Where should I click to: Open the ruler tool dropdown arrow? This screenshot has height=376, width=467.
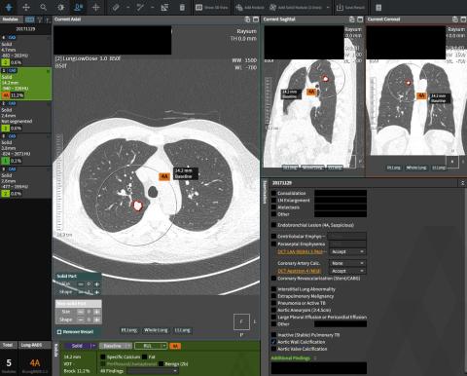tap(128, 7)
